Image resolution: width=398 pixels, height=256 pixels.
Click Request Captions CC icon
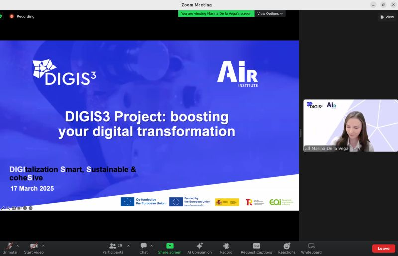click(256, 246)
